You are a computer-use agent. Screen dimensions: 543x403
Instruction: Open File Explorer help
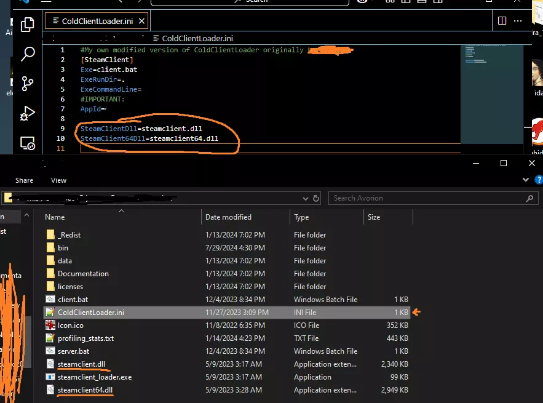539,180
